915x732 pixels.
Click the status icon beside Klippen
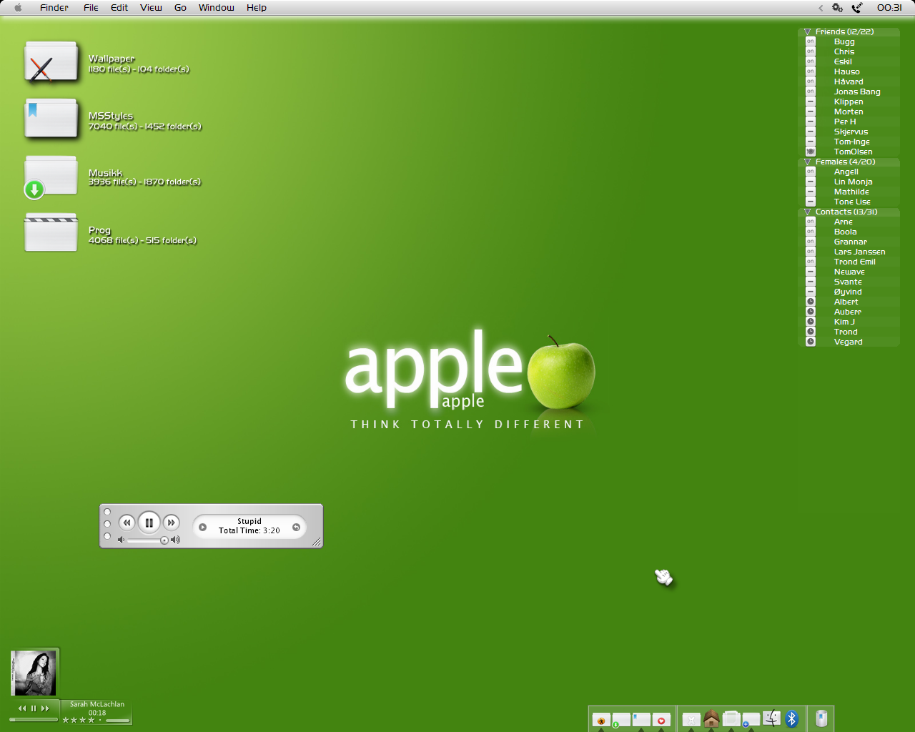811,102
